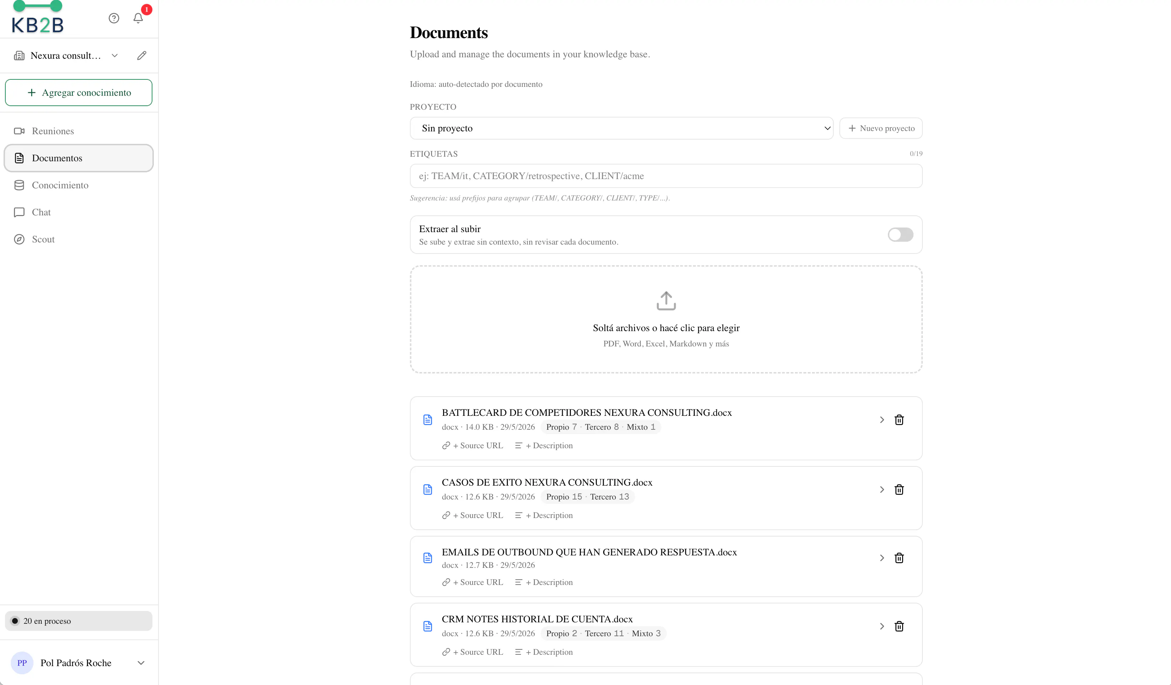Viewport: 1171px width, 685px height.
Task: Click Mixto 3 badge on CRM NOTES
Action: pyautogui.click(x=646, y=633)
